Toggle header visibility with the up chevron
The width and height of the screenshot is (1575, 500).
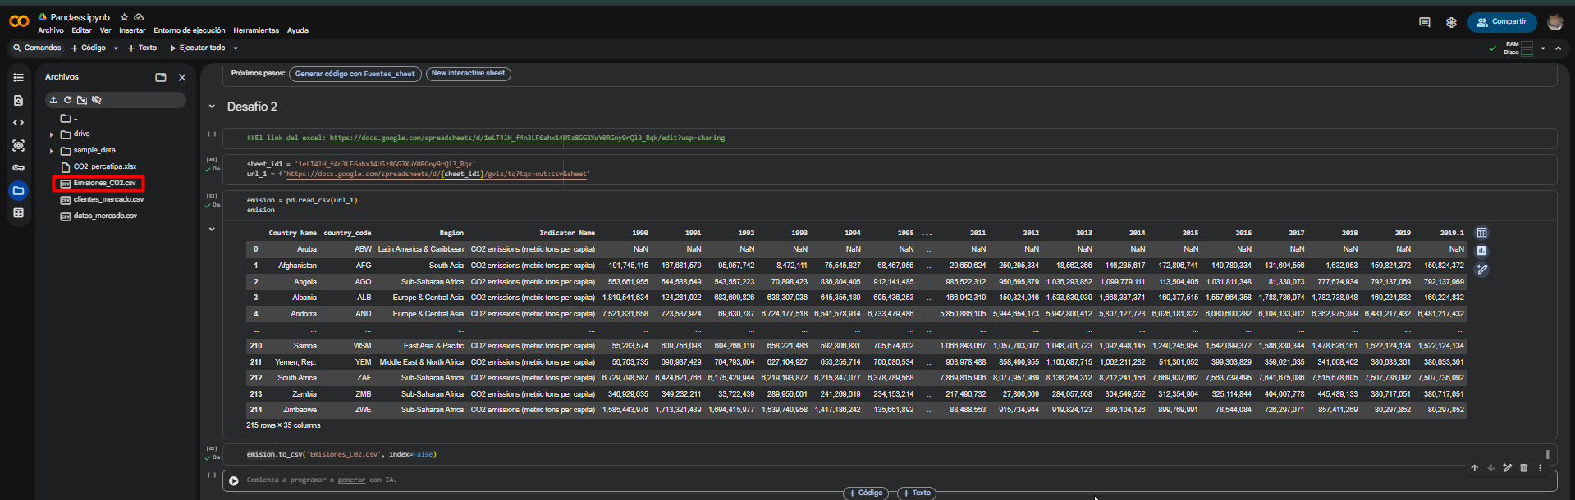pyautogui.click(x=1558, y=48)
